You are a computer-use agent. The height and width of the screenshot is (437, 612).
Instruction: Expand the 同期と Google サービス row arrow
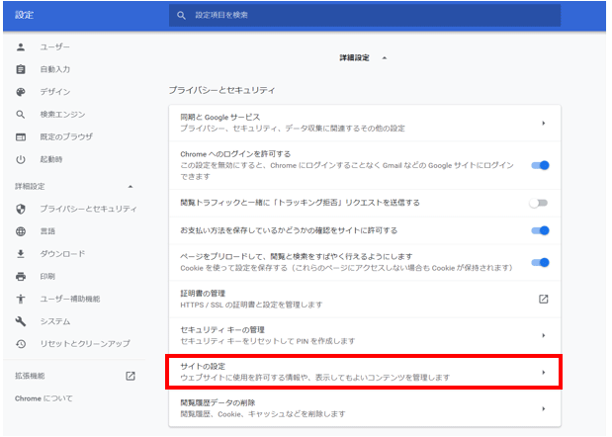point(544,123)
